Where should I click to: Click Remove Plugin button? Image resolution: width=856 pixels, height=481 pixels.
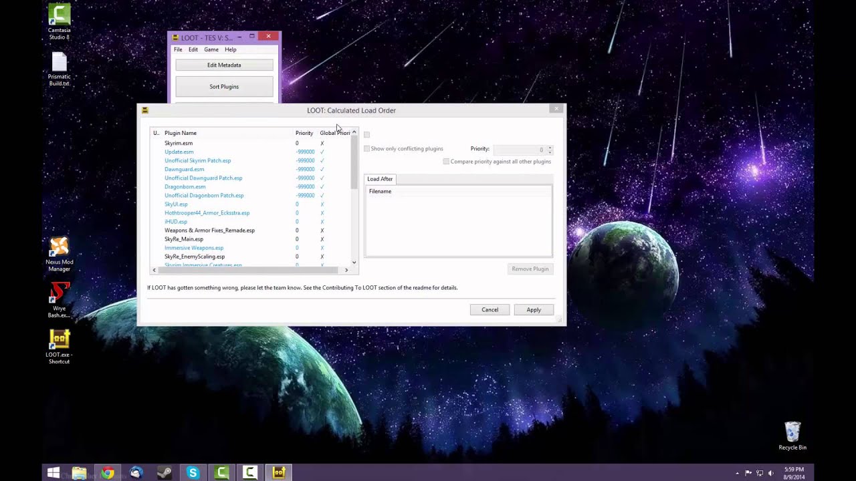pyautogui.click(x=530, y=269)
